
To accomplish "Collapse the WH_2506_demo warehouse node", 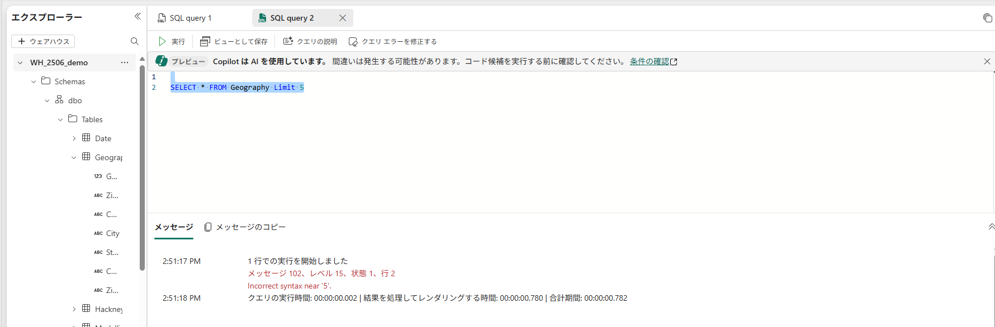I will (20, 62).
